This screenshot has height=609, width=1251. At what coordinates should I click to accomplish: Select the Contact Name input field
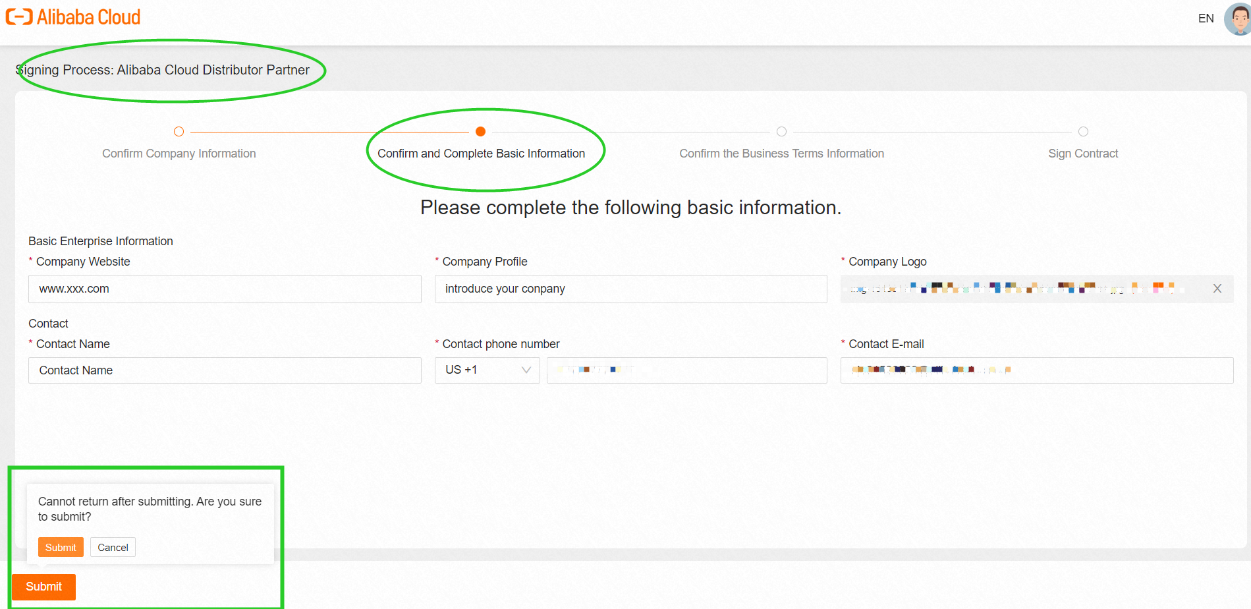[x=225, y=370]
